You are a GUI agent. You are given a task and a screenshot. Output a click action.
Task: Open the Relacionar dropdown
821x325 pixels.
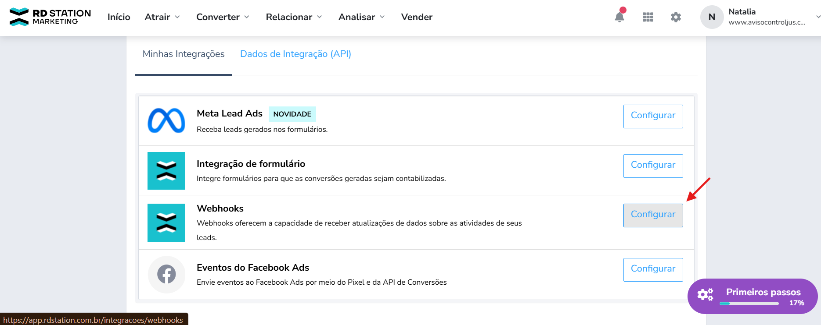click(294, 17)
